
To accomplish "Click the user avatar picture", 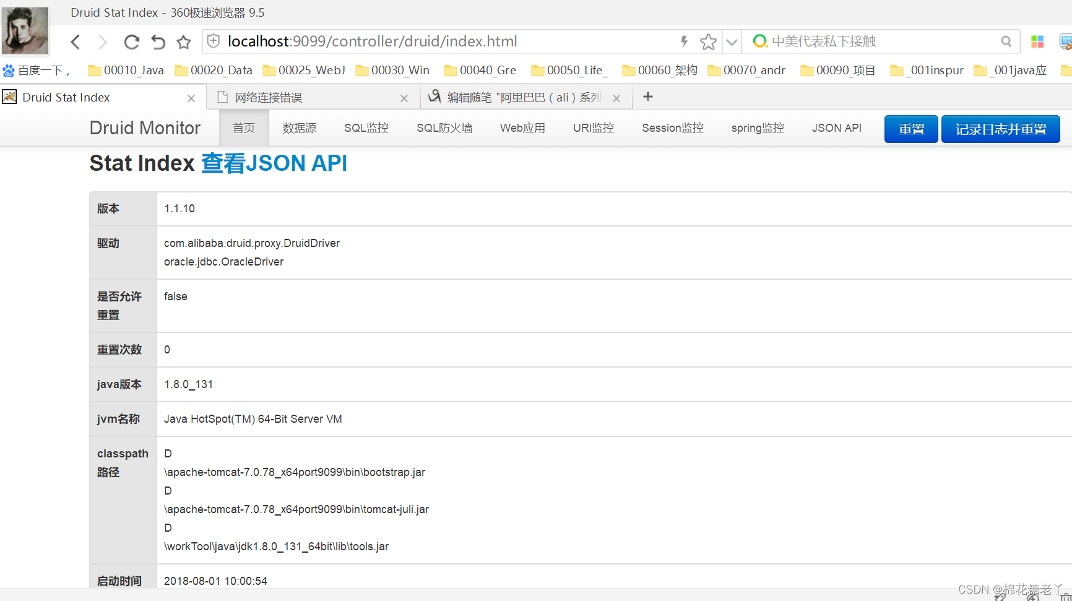I will [25, 30].
